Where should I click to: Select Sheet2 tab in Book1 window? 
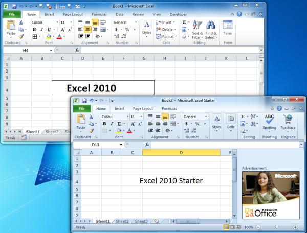(x=52, y=132)
